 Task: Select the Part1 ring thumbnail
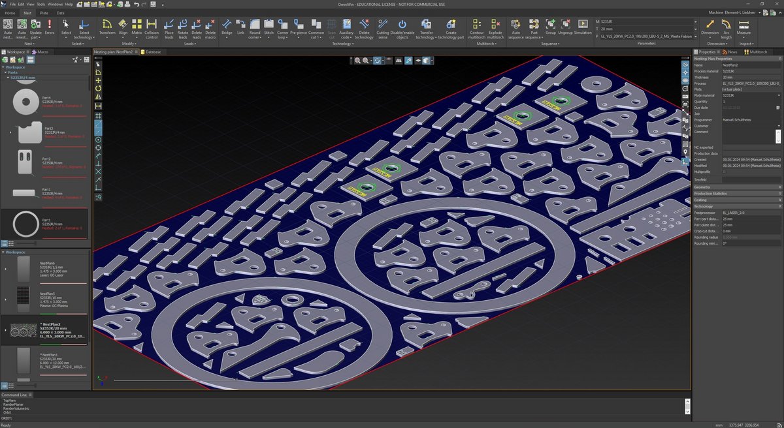(x=25, y=224)
